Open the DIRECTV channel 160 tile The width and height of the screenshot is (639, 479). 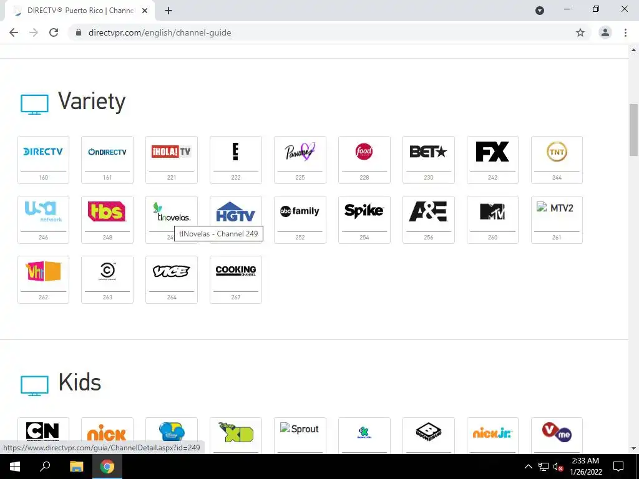coord(43,160)
